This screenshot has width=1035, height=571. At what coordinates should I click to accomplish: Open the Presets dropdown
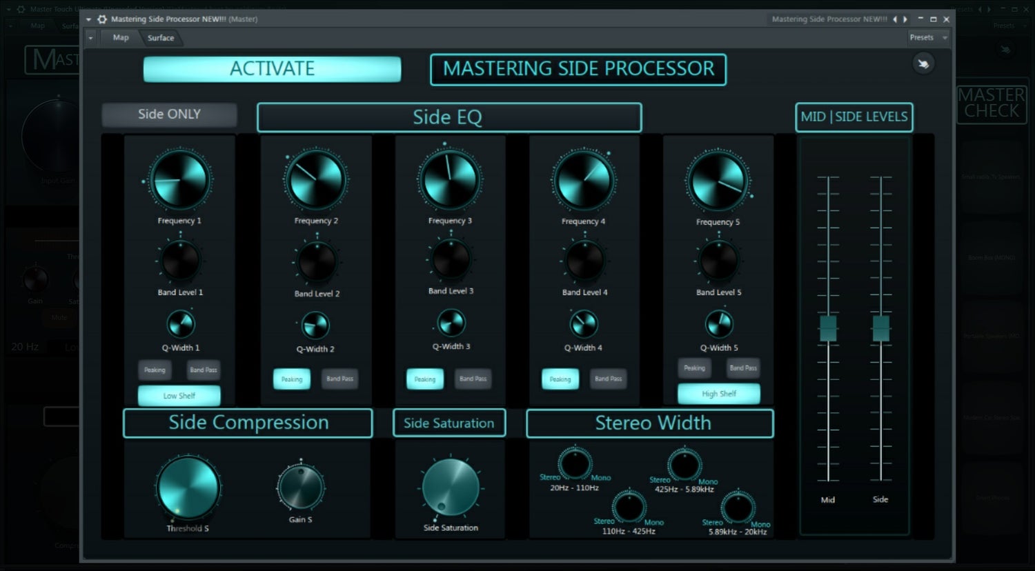point(921,37)
